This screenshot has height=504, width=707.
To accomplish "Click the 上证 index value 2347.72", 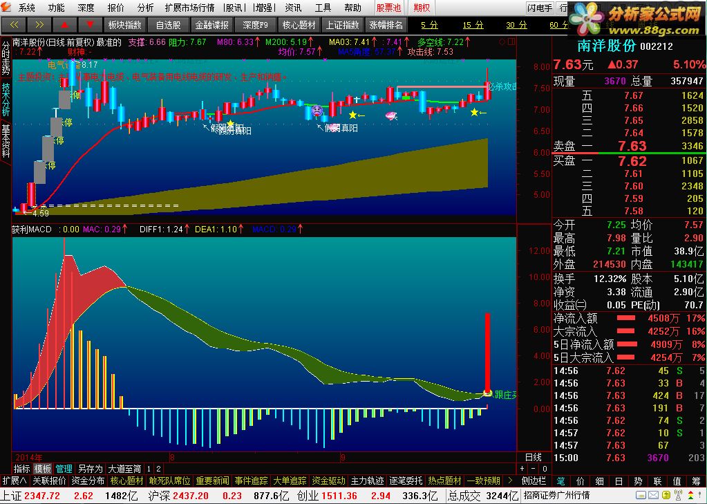I will tap(42, 496).
